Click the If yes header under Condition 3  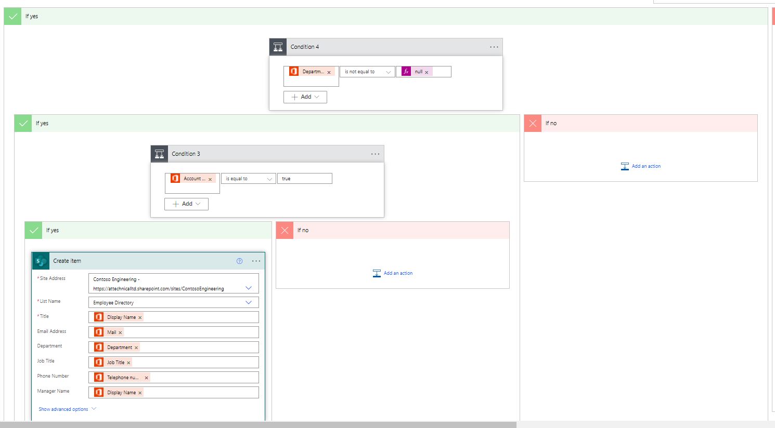click(148, 231)
